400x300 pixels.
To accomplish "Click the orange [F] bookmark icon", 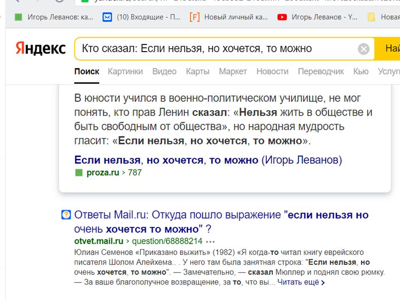I will 195,17.
